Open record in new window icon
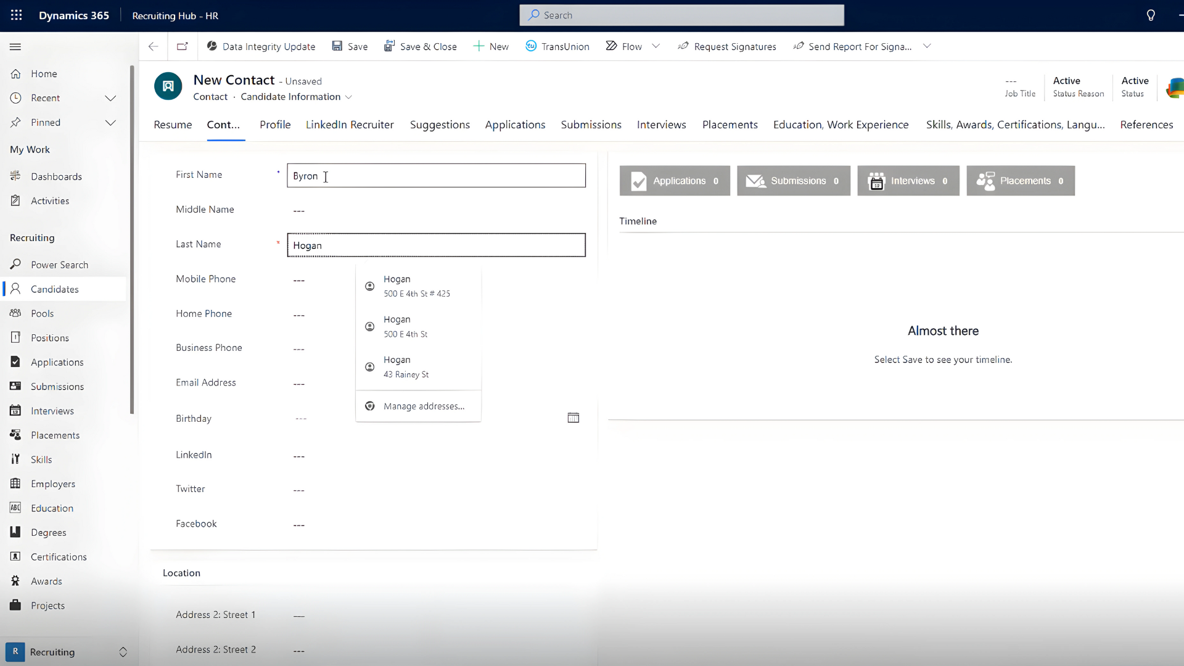 (x=183, y=46)
